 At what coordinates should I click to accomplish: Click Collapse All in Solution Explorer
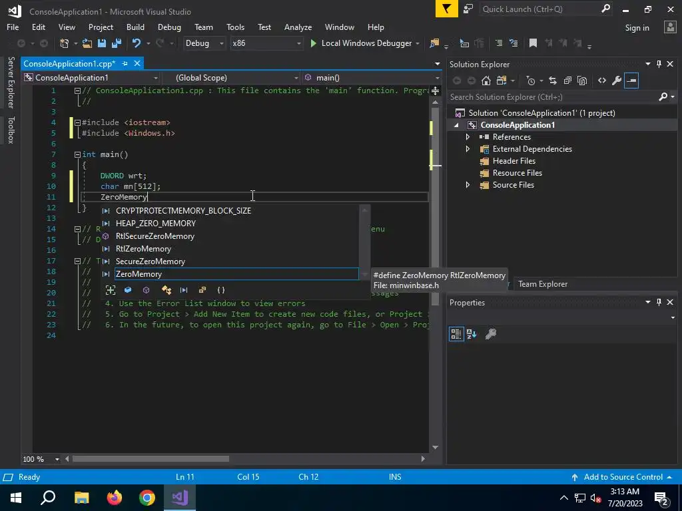pos(567,81)
